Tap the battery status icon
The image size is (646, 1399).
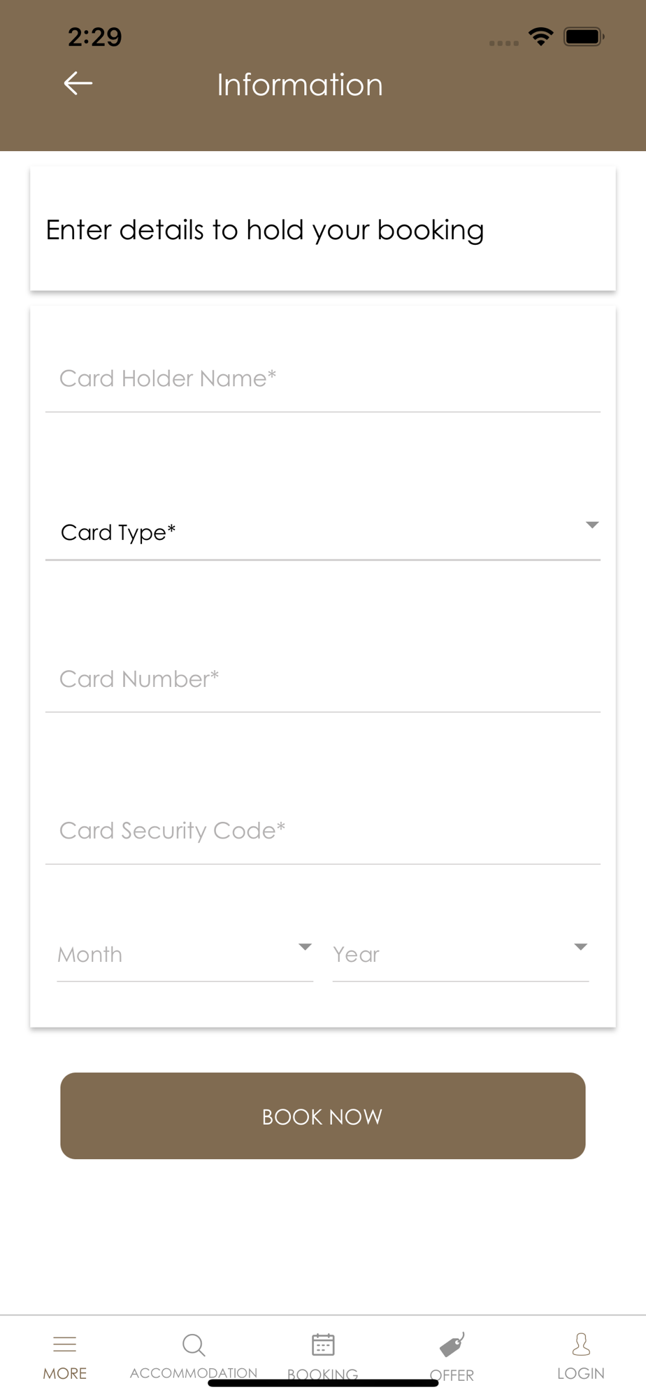coord(584,36)
